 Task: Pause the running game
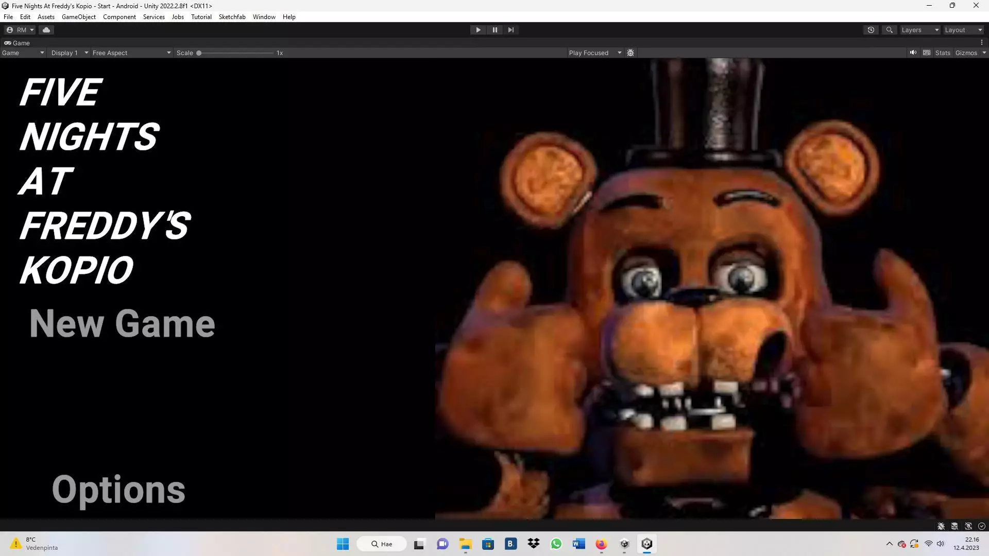(x=494, y=29)
